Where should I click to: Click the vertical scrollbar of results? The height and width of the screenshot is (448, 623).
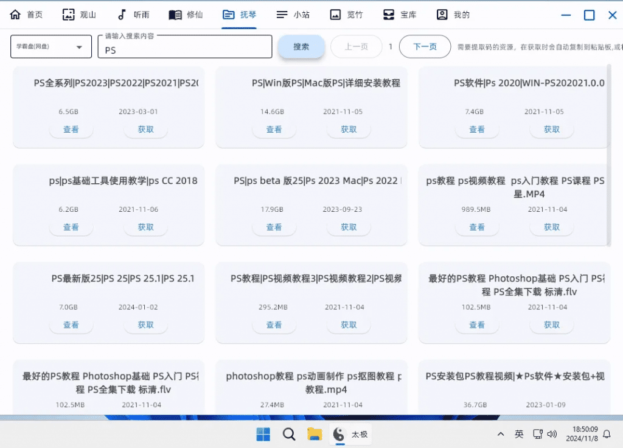click(x=608, y=155)
